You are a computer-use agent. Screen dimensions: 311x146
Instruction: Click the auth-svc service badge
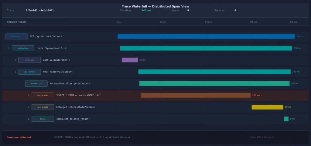tap(29, 60)
